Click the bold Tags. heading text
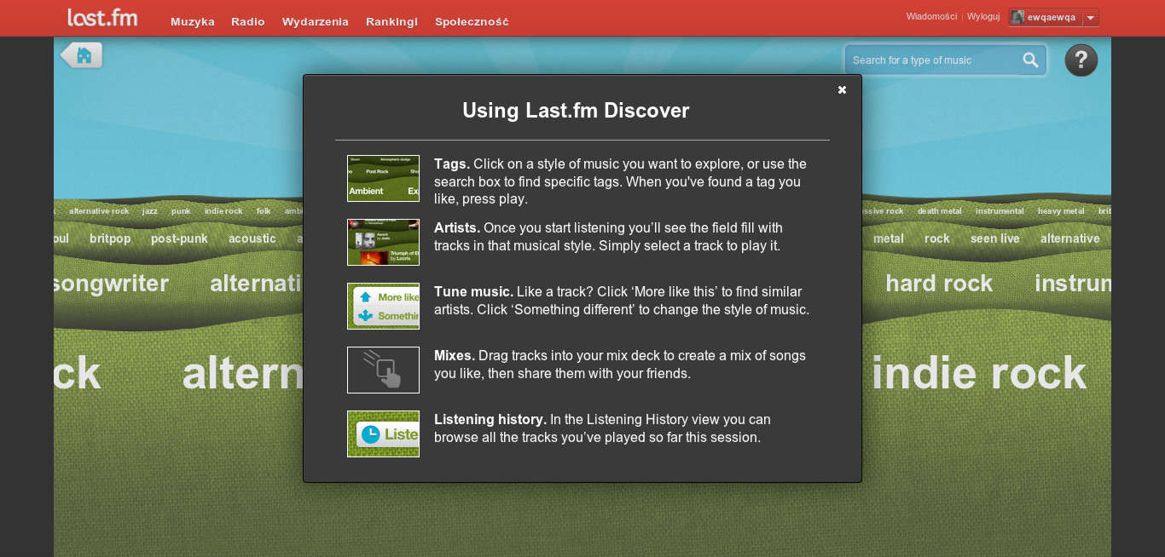 click(452, 164)
